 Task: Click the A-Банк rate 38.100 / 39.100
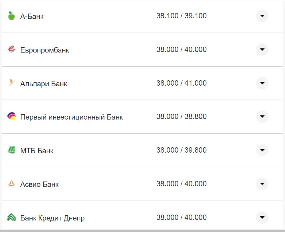181,16
